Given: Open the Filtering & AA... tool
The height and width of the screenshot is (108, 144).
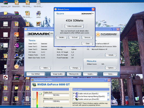Looking at the screenshot, I should (74, 74).
